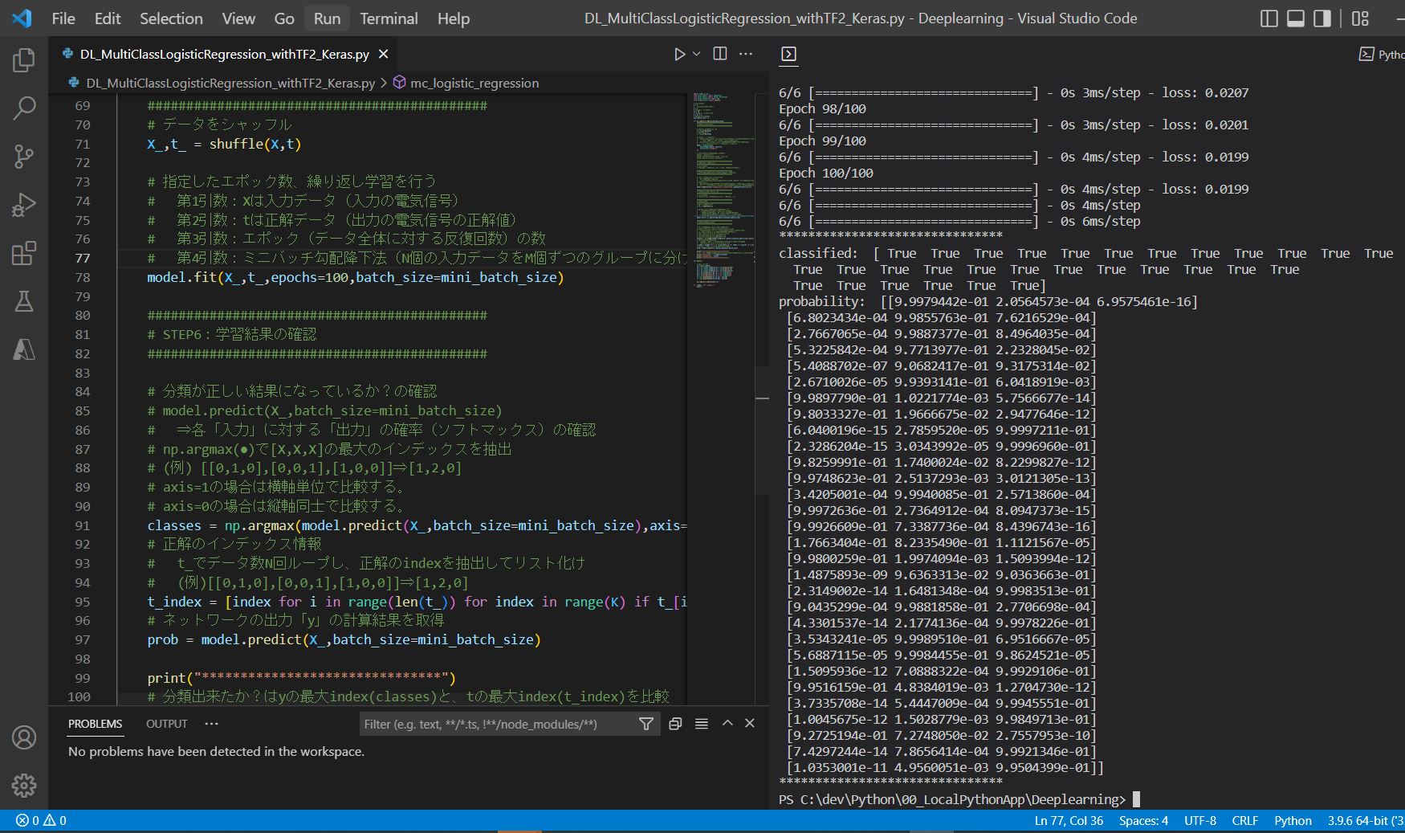
Task: Click line number 91 in the gutter
Action: [x=83, y=525]
